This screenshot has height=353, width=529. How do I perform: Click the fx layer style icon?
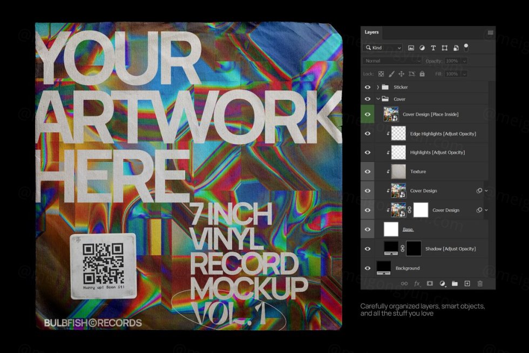[x=417, y=283]
